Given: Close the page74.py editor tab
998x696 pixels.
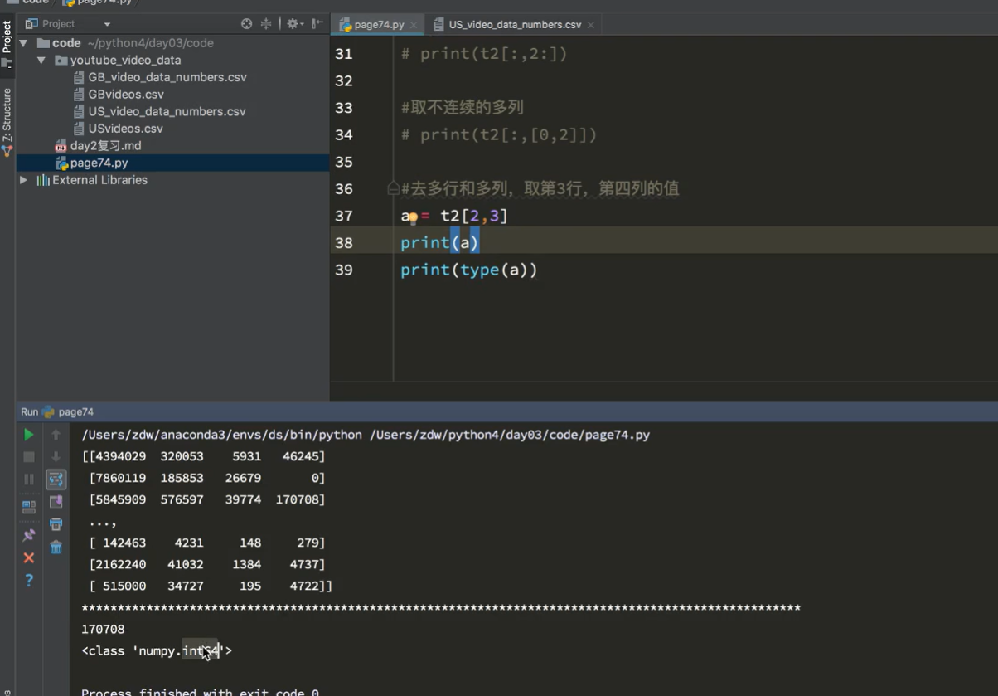Looking at the screenshot, I should [414, 25].
